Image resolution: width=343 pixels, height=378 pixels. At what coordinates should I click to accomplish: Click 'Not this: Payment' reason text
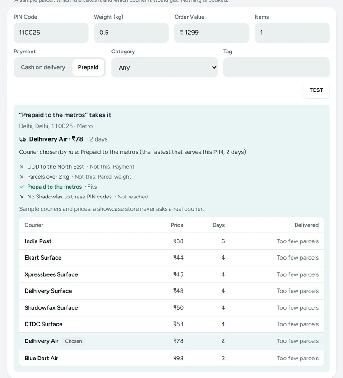(112, 167)
